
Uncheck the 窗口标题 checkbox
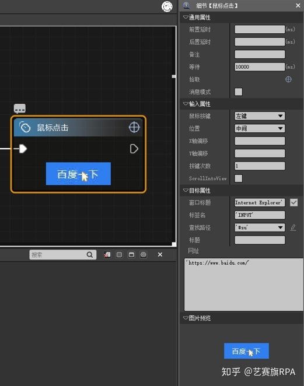tap(293, 202)
